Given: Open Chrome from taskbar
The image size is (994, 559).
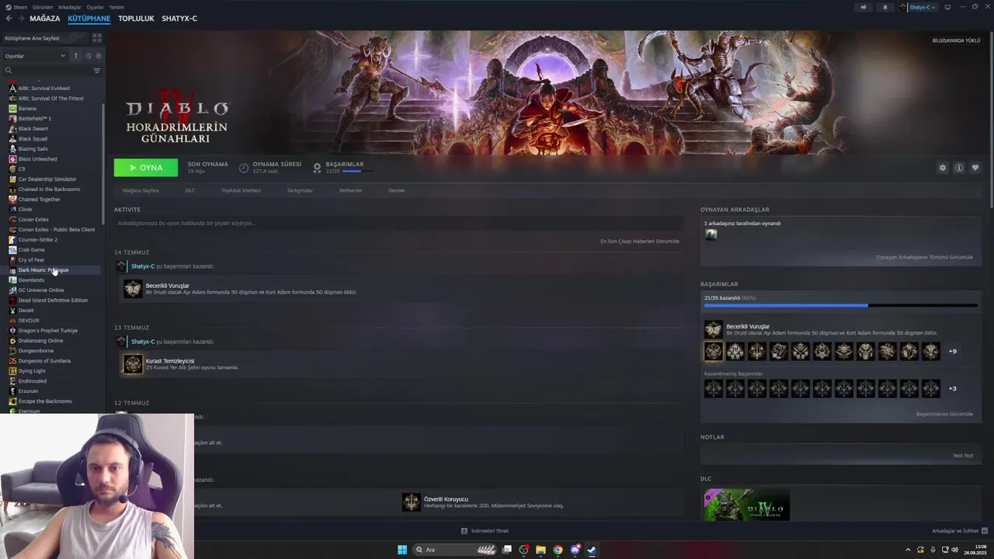Looking at the screenshot, I should coord(558,550).
